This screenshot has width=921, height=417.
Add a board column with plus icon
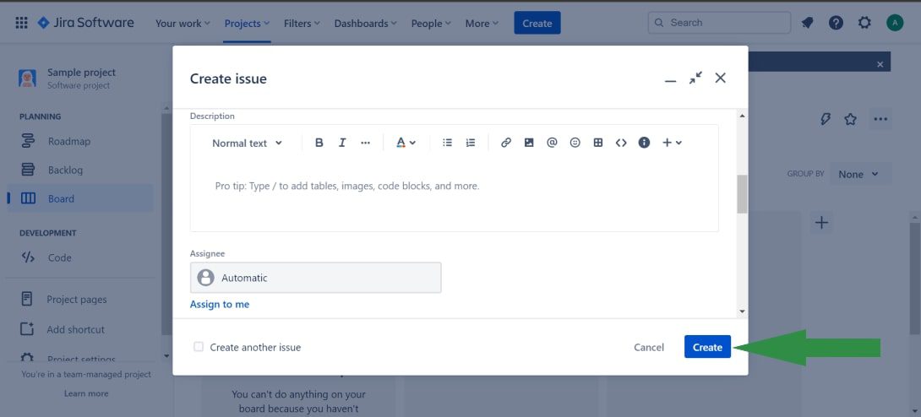click(822, 223)
